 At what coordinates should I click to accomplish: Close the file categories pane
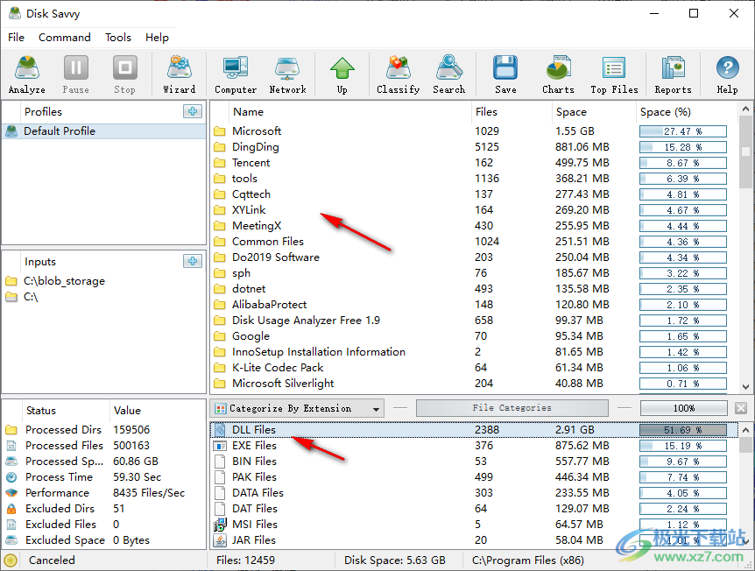click(741, 408)
